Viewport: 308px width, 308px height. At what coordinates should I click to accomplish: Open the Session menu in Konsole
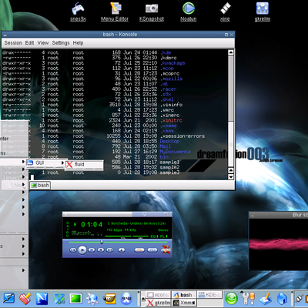click(13, 43)
